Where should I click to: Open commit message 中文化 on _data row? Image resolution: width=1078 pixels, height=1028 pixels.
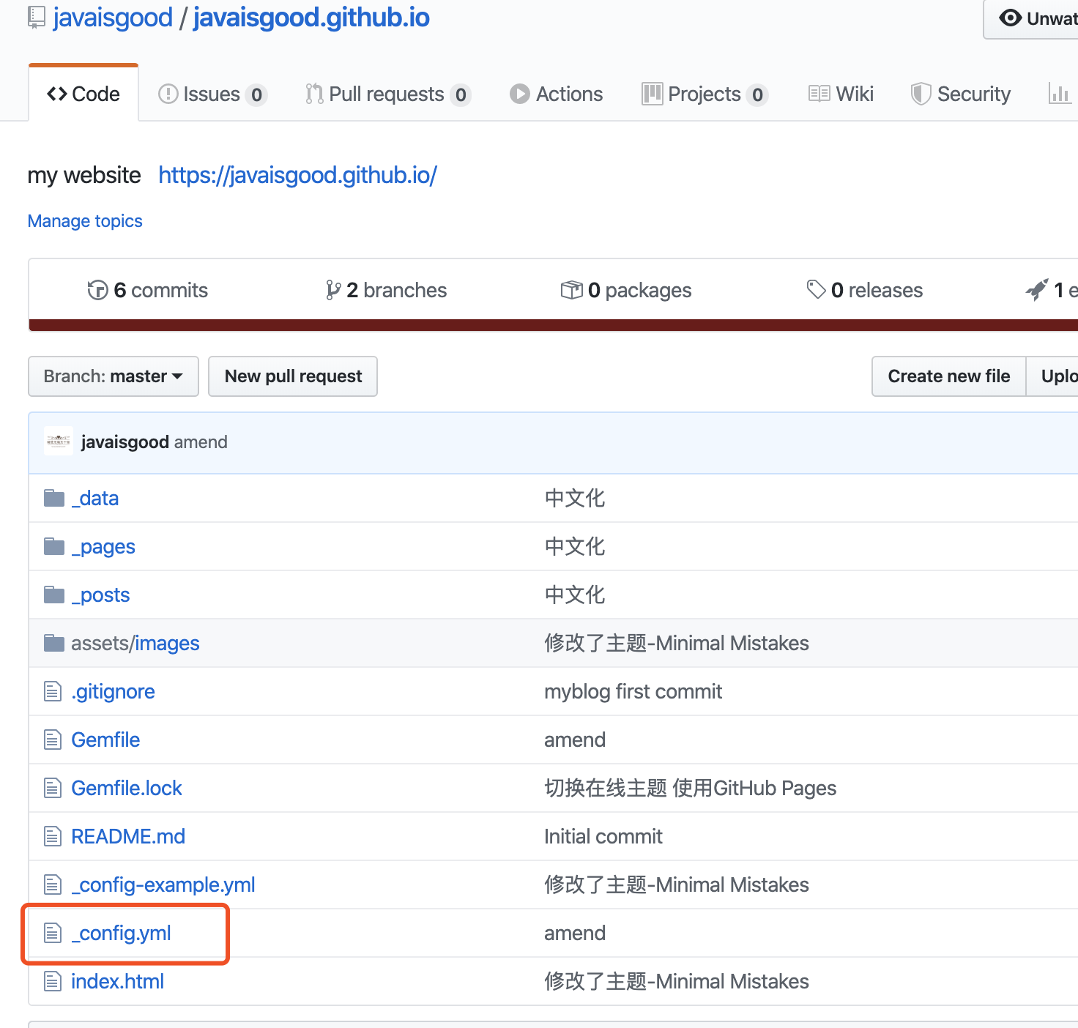pos(575,499)
